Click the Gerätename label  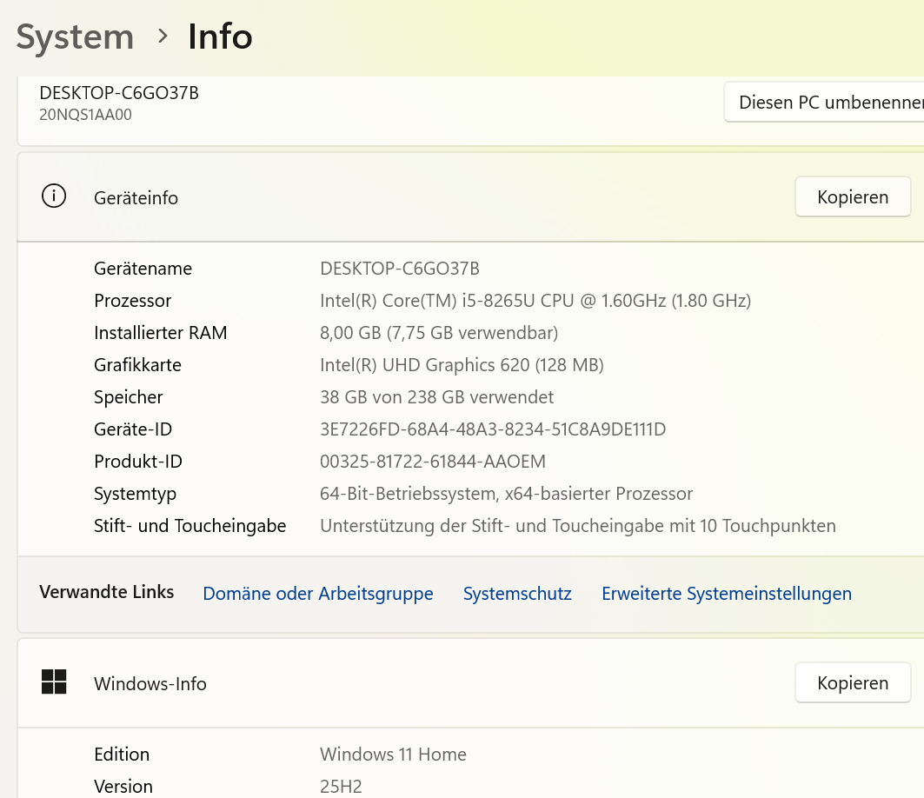(143, 268)
